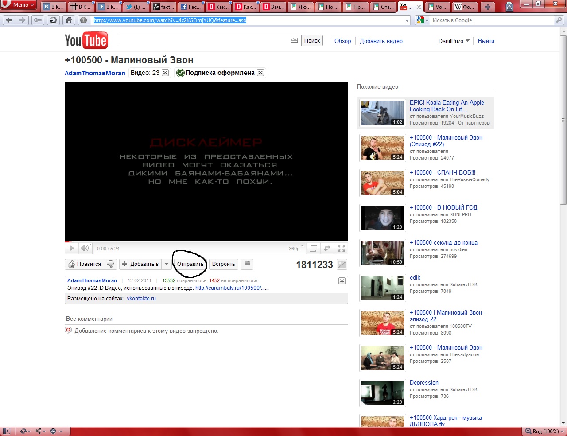Flag the video with the flag icon
Image resolution: width=567 pixels, height=436 pixels.
pos(247,264)
